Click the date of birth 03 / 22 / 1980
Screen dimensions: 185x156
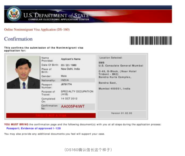[69, 65]
